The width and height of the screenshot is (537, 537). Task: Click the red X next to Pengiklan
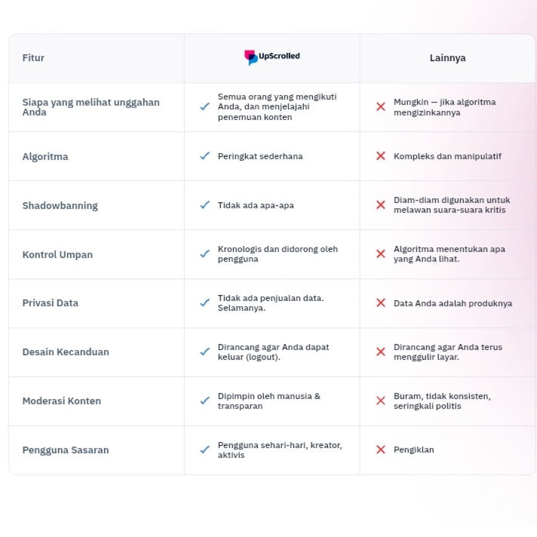381,450
